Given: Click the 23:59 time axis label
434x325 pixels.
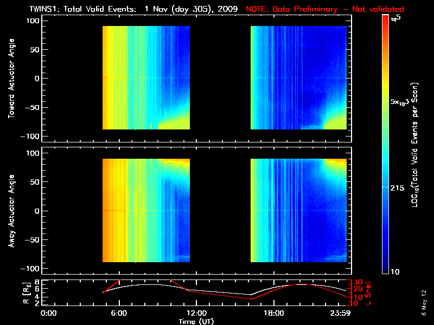Looking at the screenshot, I should [x=340, y=313].
